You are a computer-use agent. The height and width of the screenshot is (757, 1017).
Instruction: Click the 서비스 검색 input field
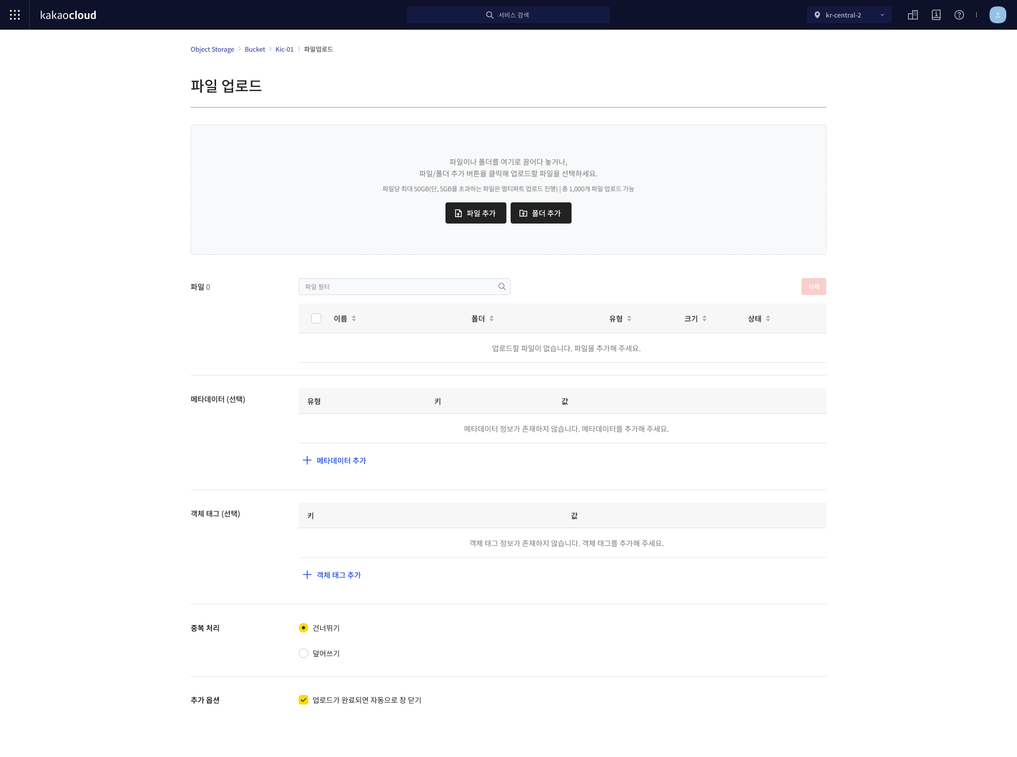(x=508, y=14)
